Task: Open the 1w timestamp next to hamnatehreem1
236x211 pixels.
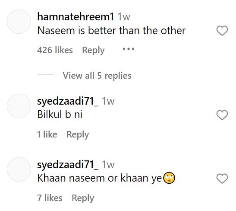Action: [124, 17]
